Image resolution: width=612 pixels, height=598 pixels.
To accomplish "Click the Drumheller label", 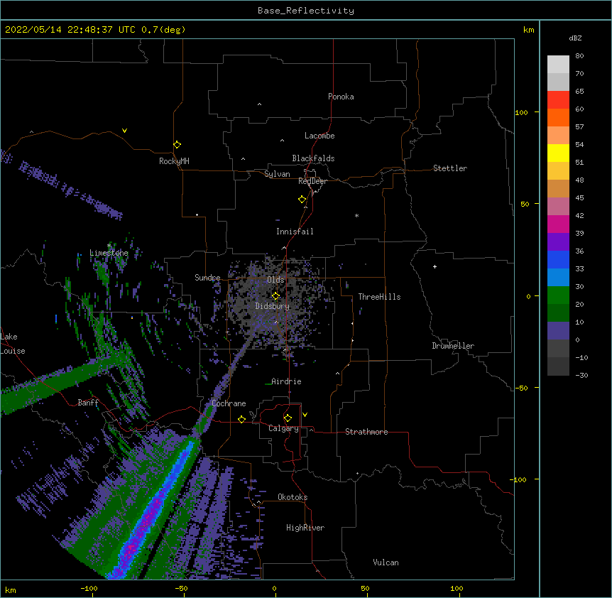I will pyautogui.click(x=453, y=346).
